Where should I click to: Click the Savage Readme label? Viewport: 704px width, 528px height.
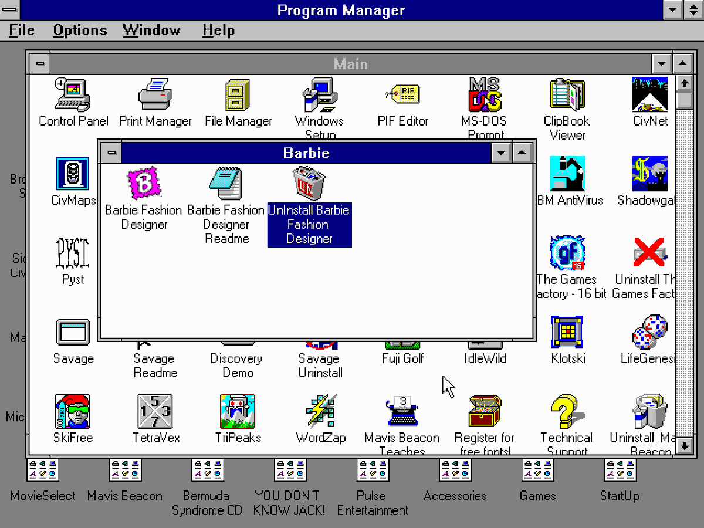tap(154, 365)
